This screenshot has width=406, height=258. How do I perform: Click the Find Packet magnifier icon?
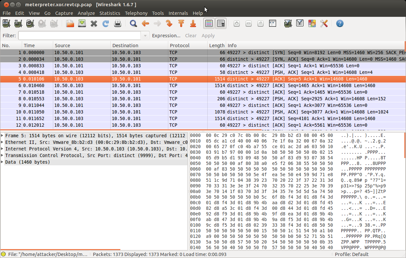[x=133, y=23]
